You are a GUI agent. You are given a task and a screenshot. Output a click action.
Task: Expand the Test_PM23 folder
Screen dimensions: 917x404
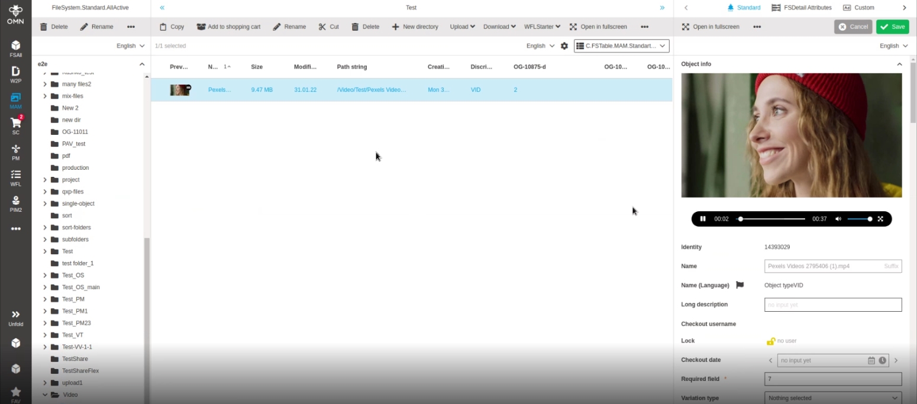point(45,323)
